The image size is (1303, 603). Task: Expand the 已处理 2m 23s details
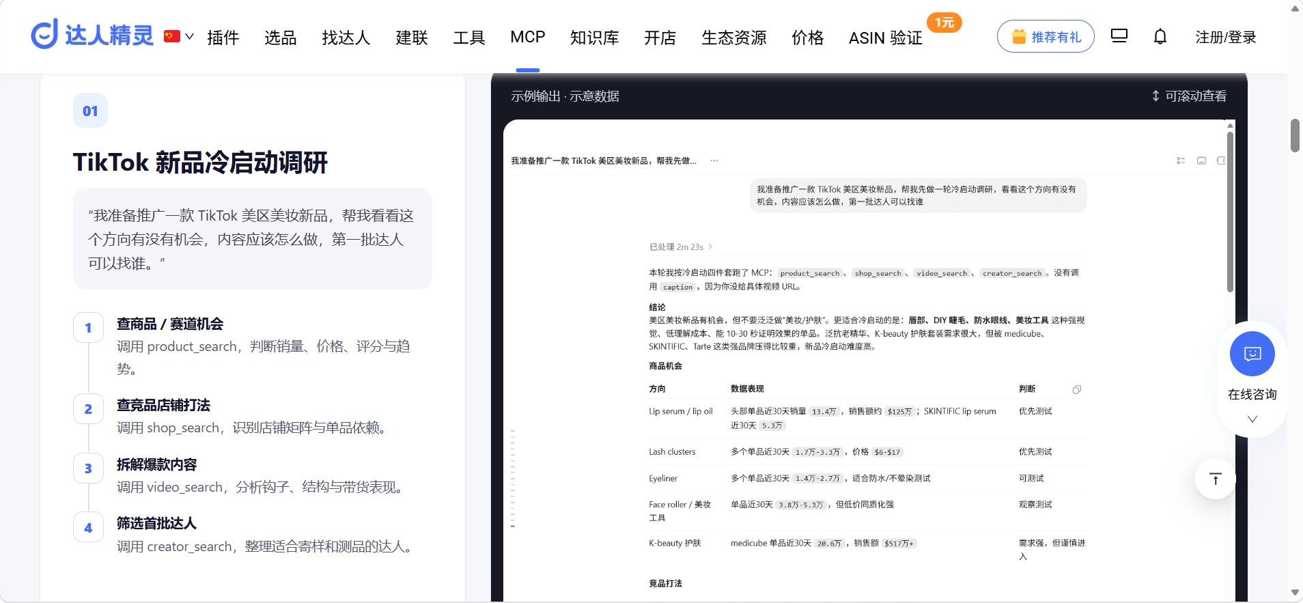(x=680, y=247)
